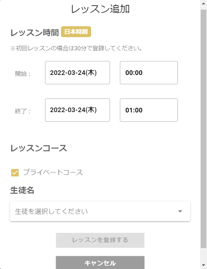207x269 pixels.
Task: Click the 開始 label
Action: [x=23, y=74]
